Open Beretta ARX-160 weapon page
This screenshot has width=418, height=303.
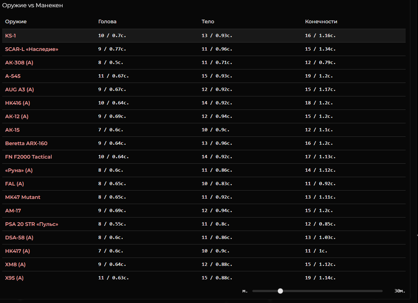tap(26, 143)
